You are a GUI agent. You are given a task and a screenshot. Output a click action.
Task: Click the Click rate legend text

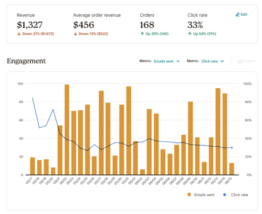pos(239,195)
